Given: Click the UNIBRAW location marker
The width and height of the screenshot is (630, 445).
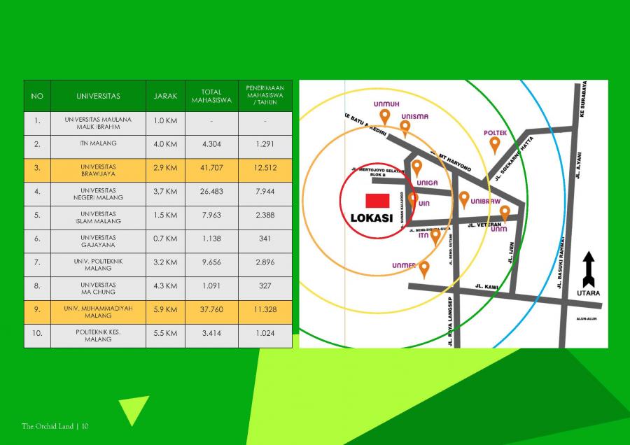Looking at the screenshot, I should click(x=463, y=199).
